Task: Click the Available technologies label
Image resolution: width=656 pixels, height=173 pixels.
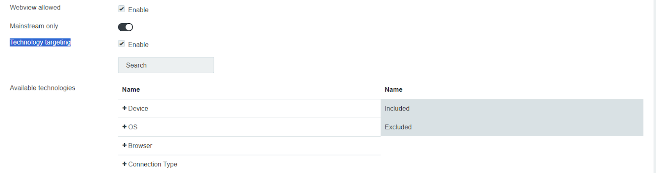Action: (43, 88)
